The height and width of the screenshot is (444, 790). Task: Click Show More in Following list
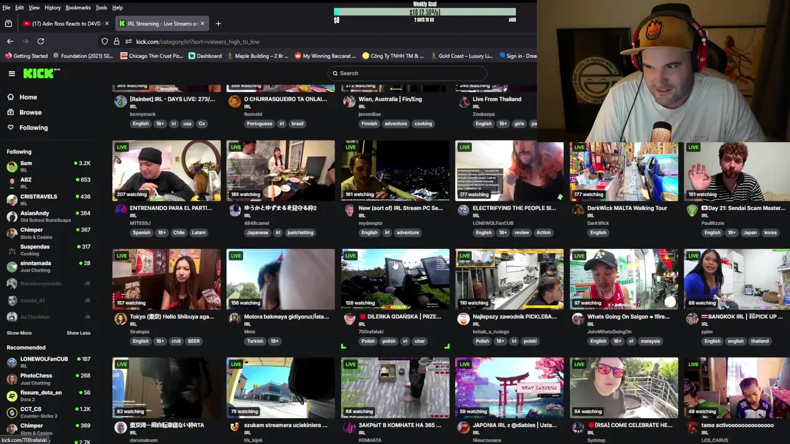coord(19,333)
